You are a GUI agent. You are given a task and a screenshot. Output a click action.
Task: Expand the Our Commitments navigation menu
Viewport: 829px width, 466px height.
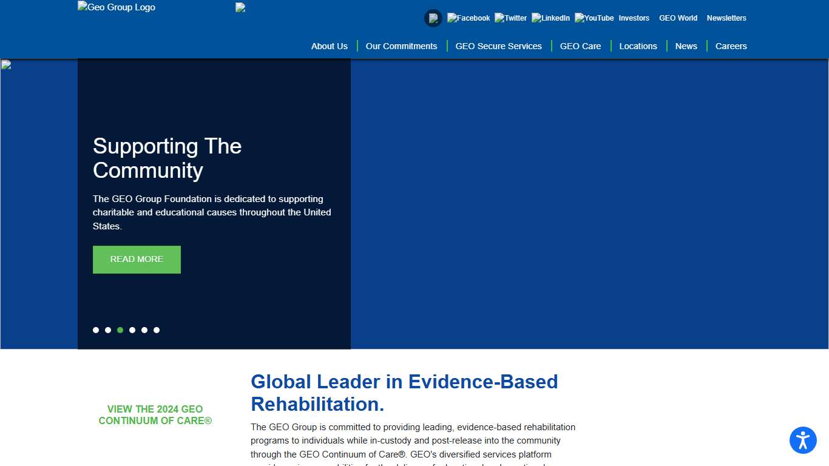click(402, 46)
